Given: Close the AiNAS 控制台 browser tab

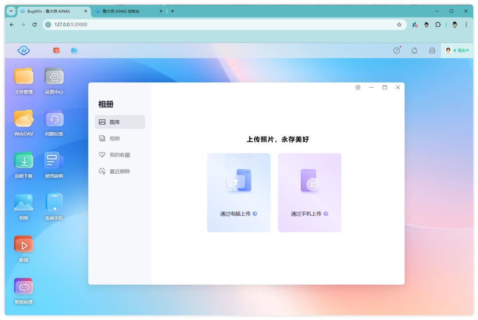Looking at the screenshot, I should [161, 11].
